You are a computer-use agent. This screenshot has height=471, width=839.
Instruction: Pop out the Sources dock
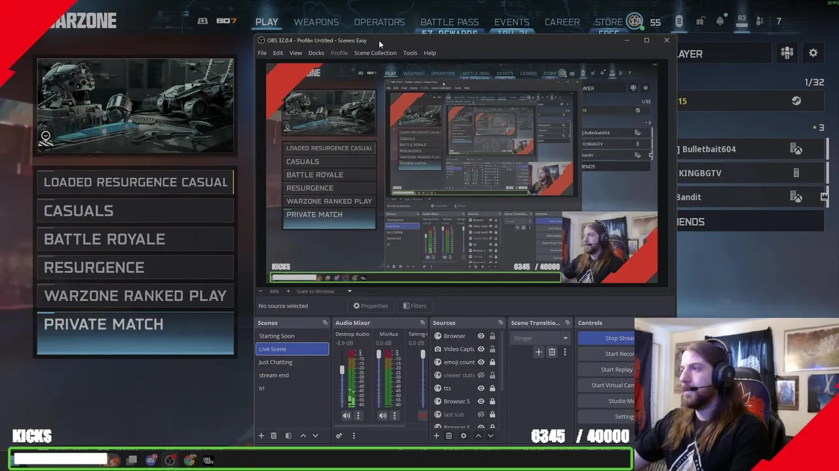tap(500, 323)
